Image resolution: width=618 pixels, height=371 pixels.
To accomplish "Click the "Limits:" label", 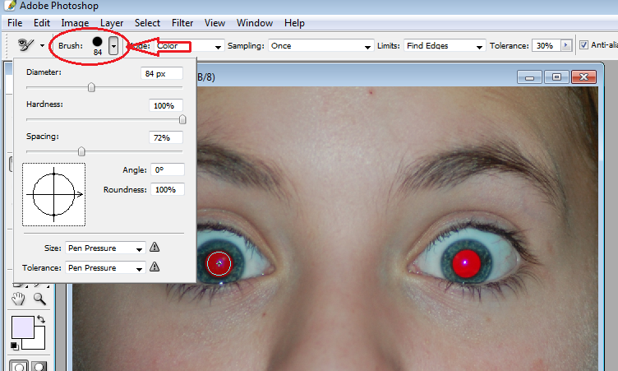I will point(389,46).
